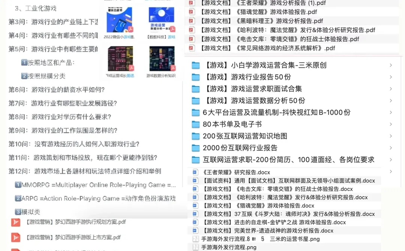This screenshot has height=251, width=405.
Task: Select outline item 第12问 题材和玩法特点
Action: coord(85,171)
